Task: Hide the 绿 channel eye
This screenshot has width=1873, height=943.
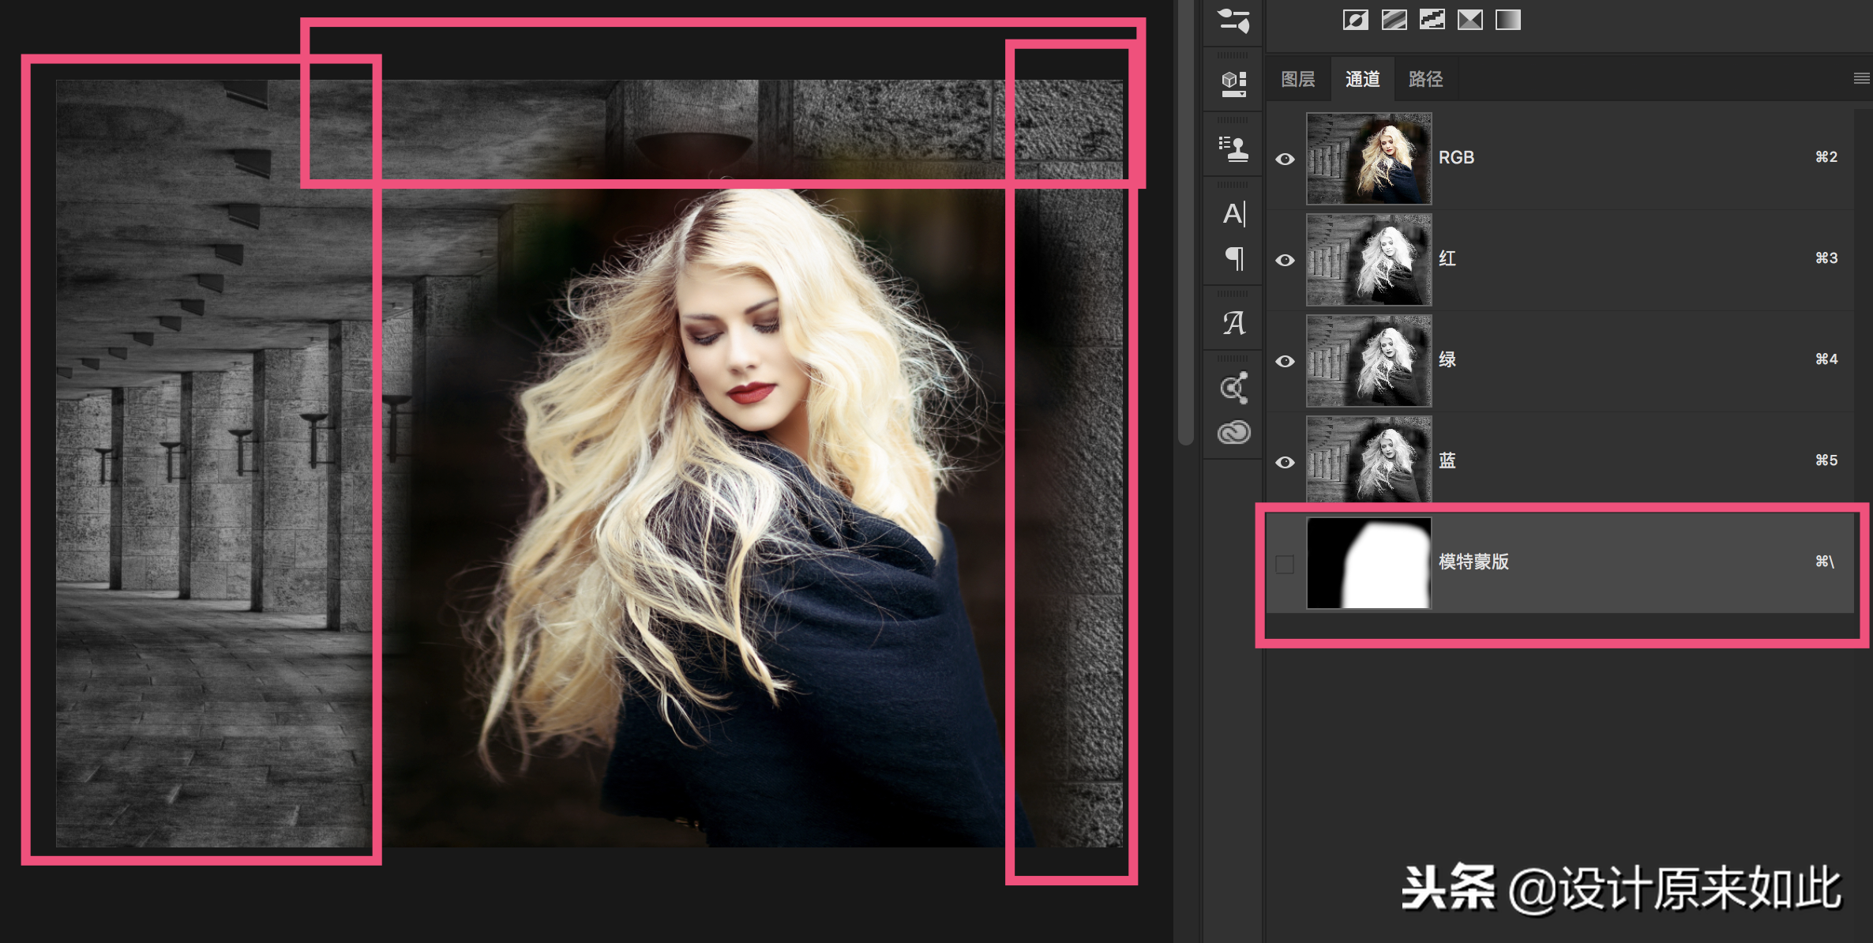Action: point(1285,361)
